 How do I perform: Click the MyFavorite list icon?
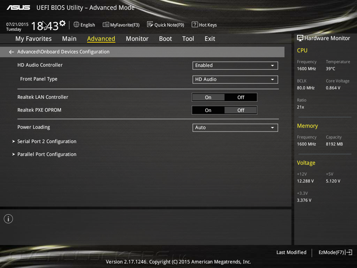pyautogui.click(x=106, y=25)
